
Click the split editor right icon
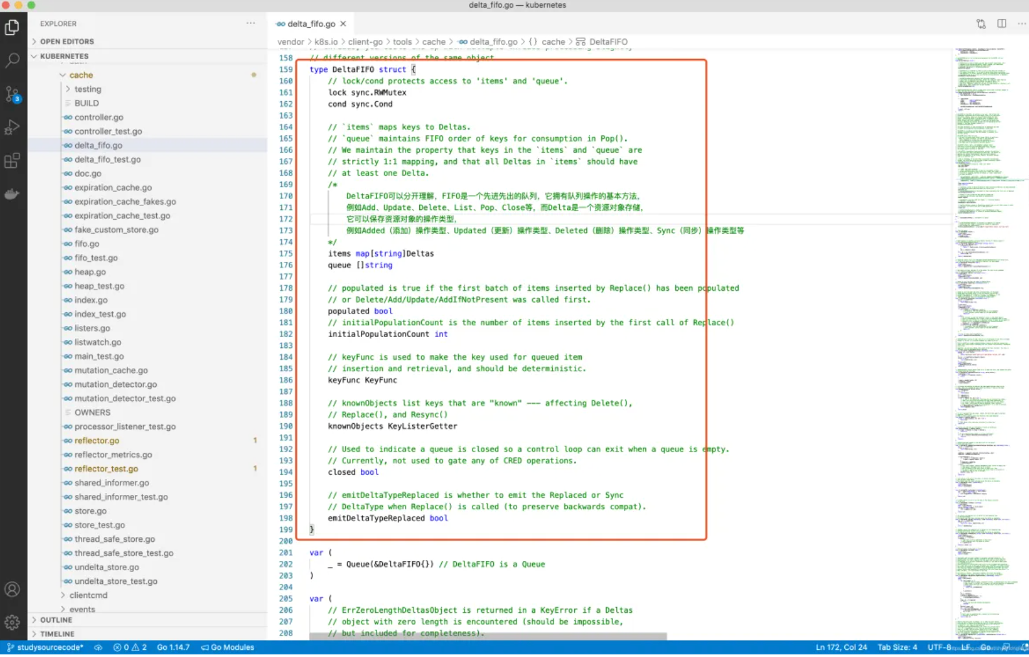1002,24
